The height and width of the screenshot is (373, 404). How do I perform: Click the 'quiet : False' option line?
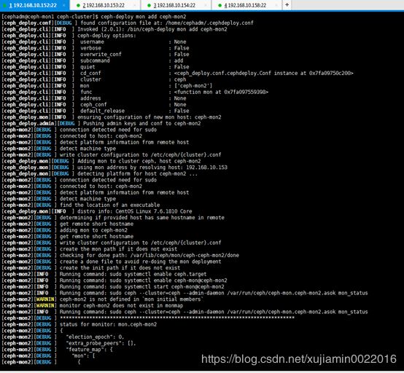[x=96, y=67]
